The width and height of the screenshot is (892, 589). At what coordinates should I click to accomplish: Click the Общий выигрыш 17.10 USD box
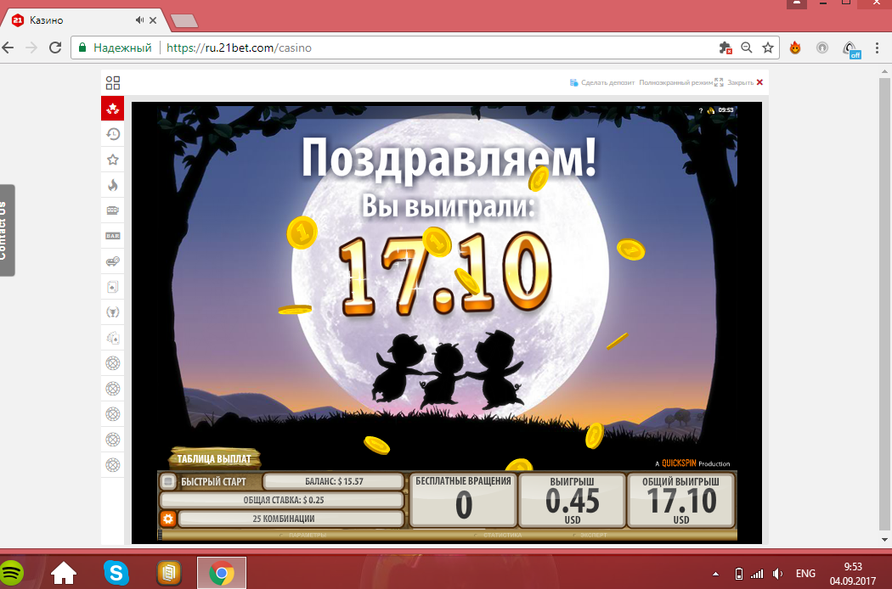click(681, 500)
